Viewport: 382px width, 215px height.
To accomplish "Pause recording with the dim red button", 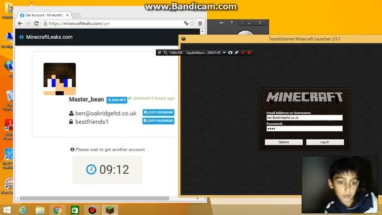I will click(x=243, y=53).
